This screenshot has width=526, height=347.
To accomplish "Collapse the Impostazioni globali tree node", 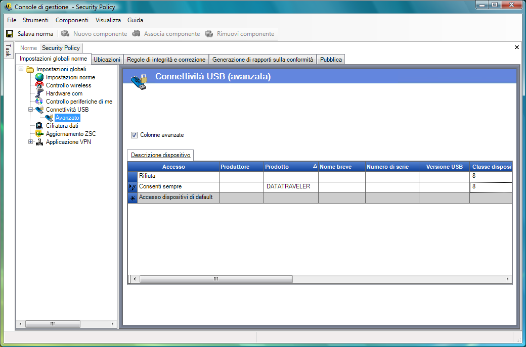I will [21, 69].
